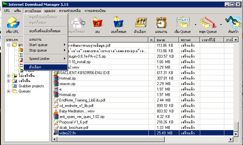The height and width of the screenshot is (145, 243).
Task: Expand the เสร็จสิ้น tree node
Action: (8, 81)
